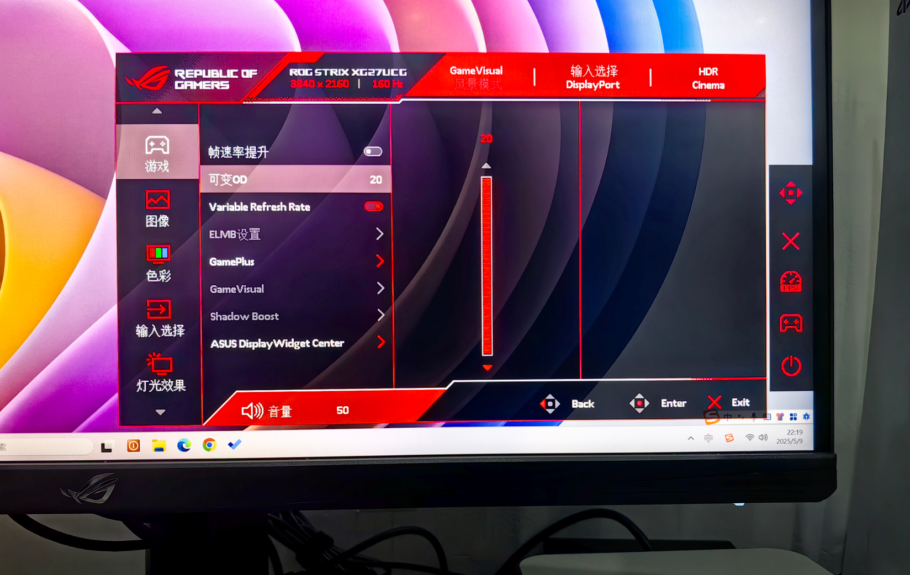Select the GameVisual row in the menu list
The image size is (910, 575).
point(297,289)
